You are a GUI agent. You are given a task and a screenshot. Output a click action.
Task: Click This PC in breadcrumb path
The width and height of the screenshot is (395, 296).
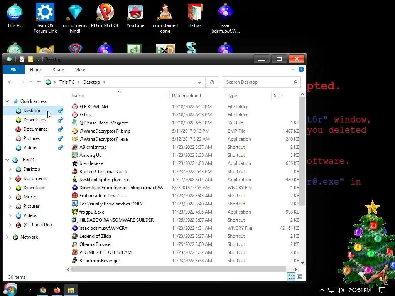click(x=67, y=82)
